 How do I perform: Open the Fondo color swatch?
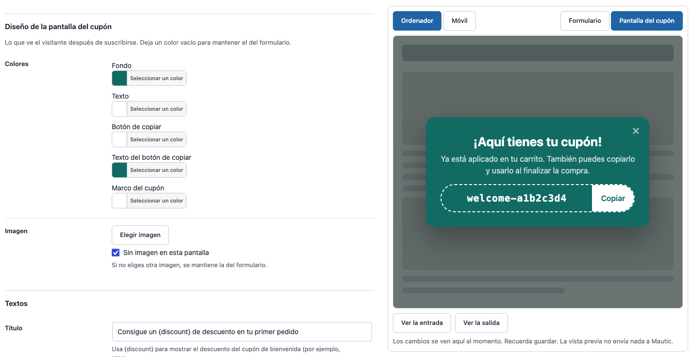(x=119, y=78)
